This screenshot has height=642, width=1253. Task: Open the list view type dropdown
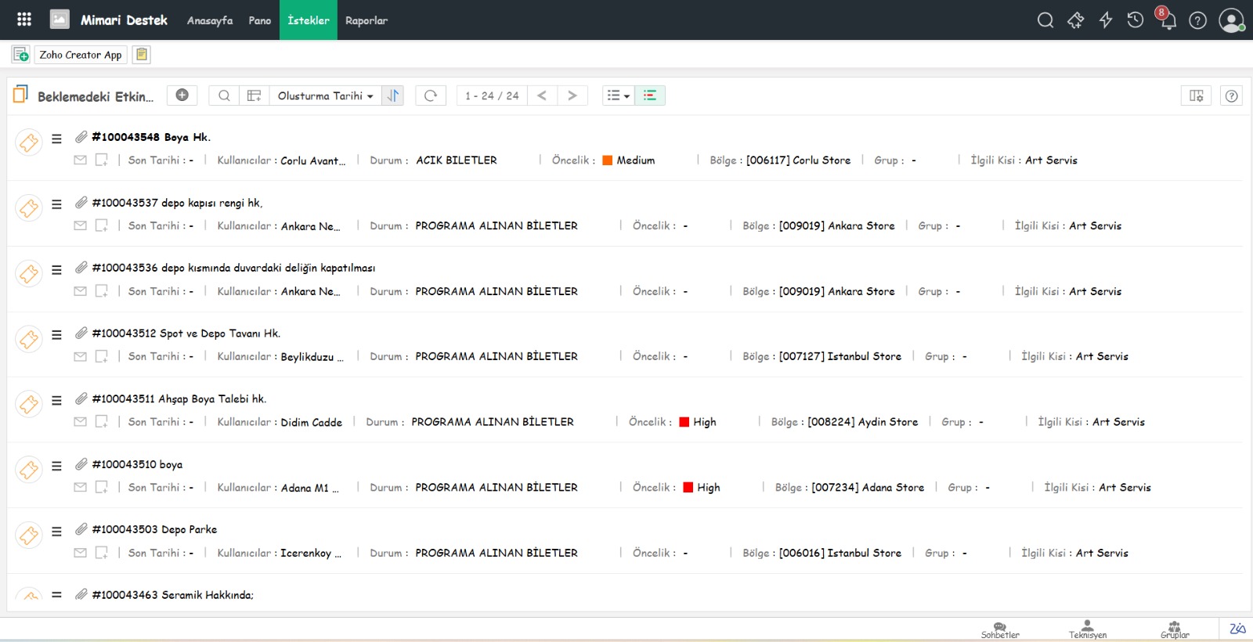(618, 96)
